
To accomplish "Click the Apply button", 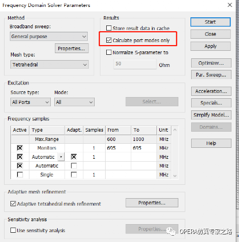I will pos(211,46).
